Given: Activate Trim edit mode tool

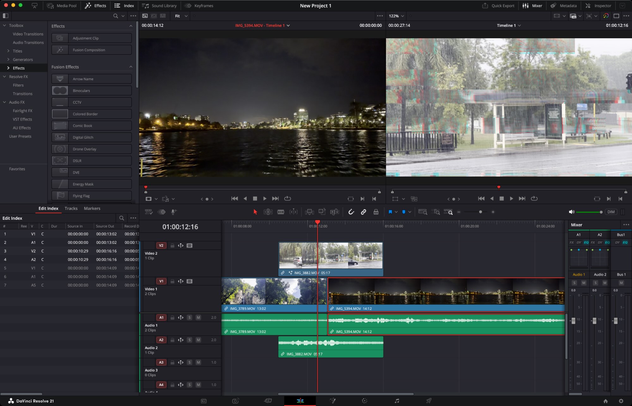Looking at the screenshot, I should [x=268, y=212].
